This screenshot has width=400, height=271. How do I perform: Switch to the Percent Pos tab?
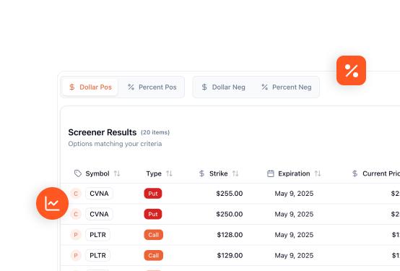tap(152, 87)
